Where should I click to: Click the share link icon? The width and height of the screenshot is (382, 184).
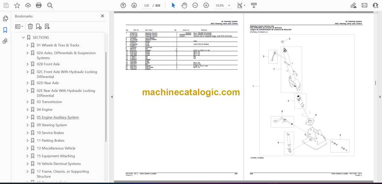coord(353,5)
